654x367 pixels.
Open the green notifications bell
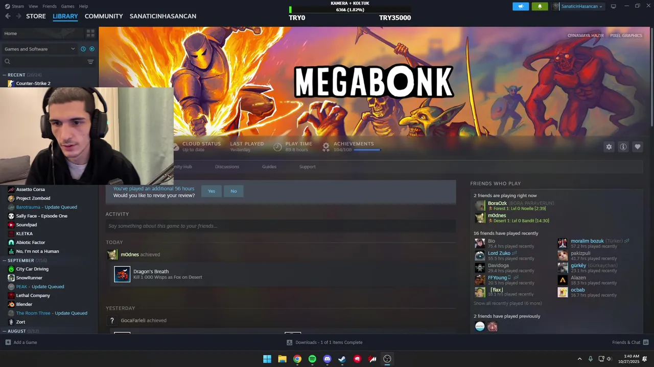coord(540,6)
